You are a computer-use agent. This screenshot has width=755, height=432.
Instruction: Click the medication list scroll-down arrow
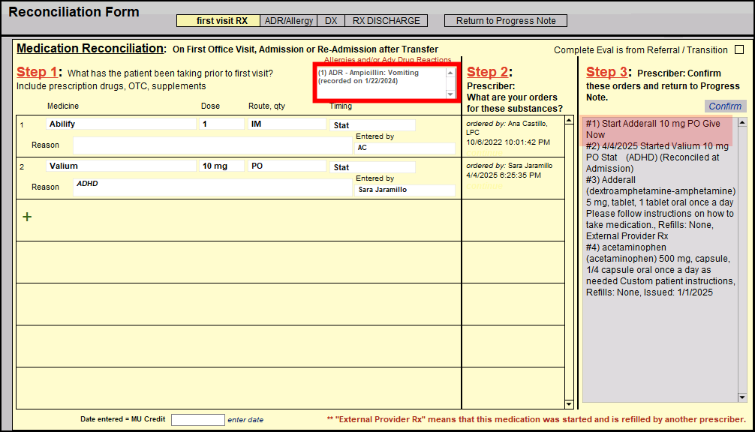click(569, 404)
